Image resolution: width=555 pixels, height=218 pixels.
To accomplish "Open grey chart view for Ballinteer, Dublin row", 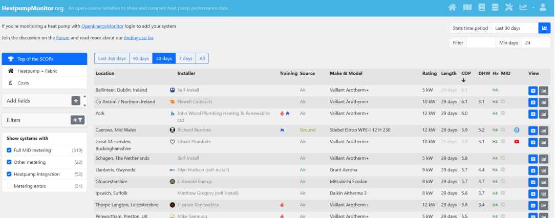I will pyautogui.click(x=543, y=91).
